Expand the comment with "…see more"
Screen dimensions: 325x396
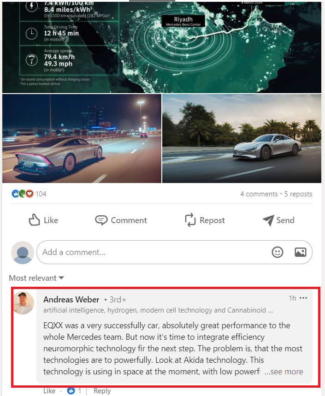coord(284,372)
